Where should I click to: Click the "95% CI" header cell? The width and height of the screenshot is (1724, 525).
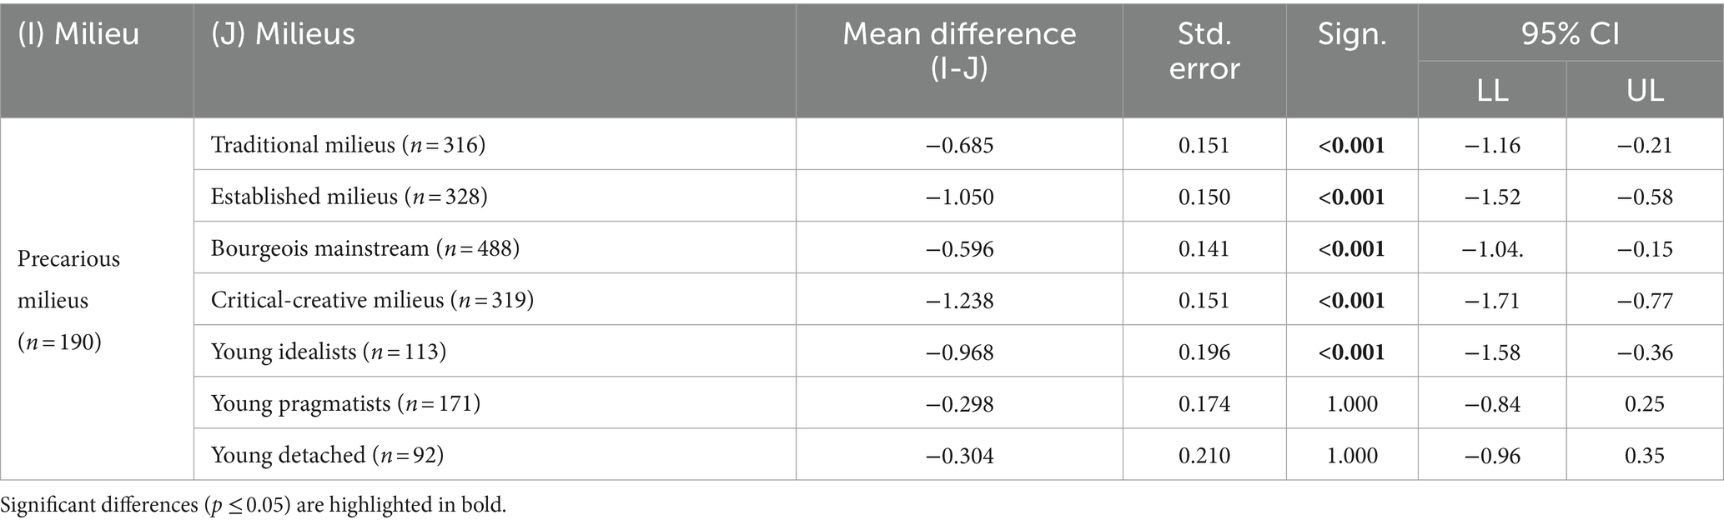coord(1571,34)
